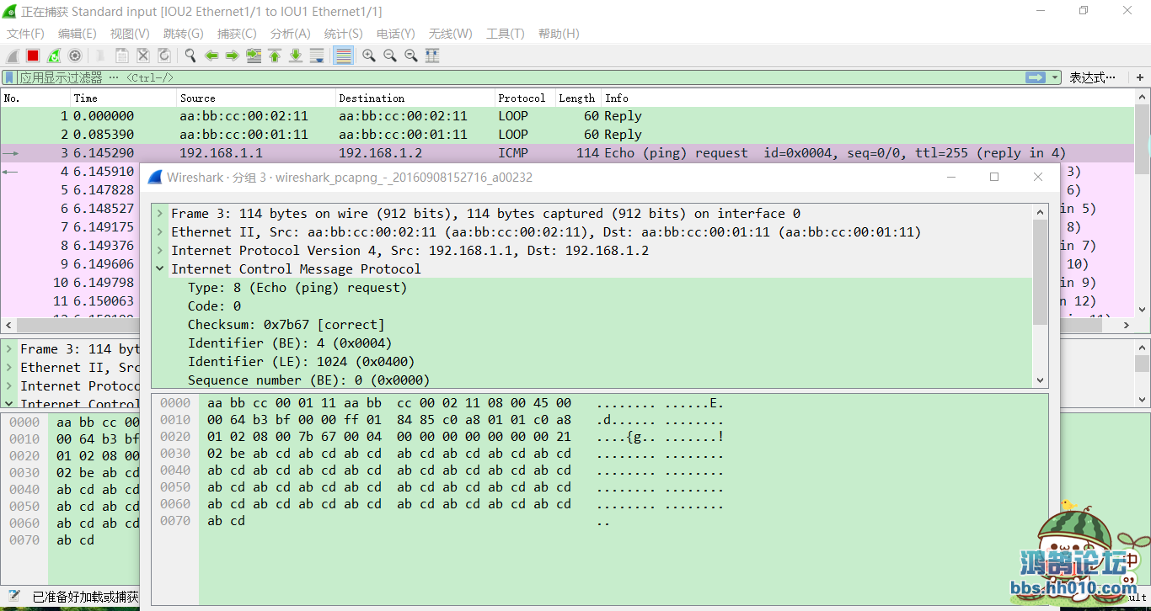
Task: Zoom out main window text
Action: click(390, 56)
